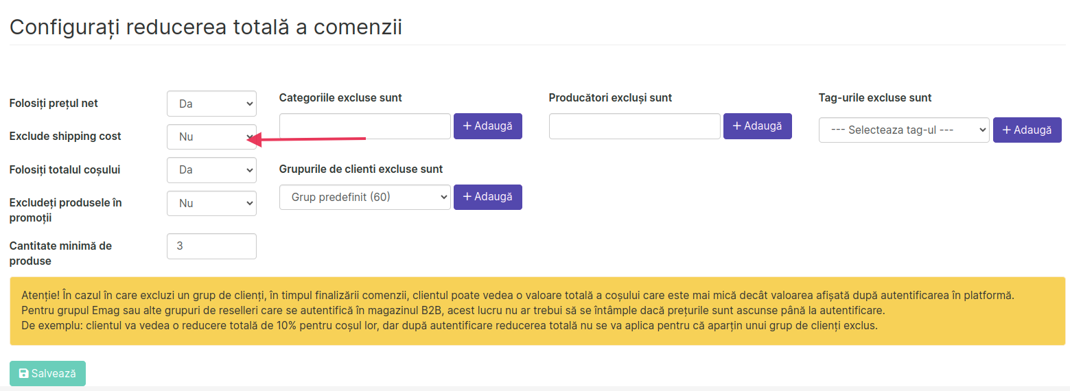
Task: Click the Grupurile de clienți excluse sunt heading
Action: click(x=361, y=169)
